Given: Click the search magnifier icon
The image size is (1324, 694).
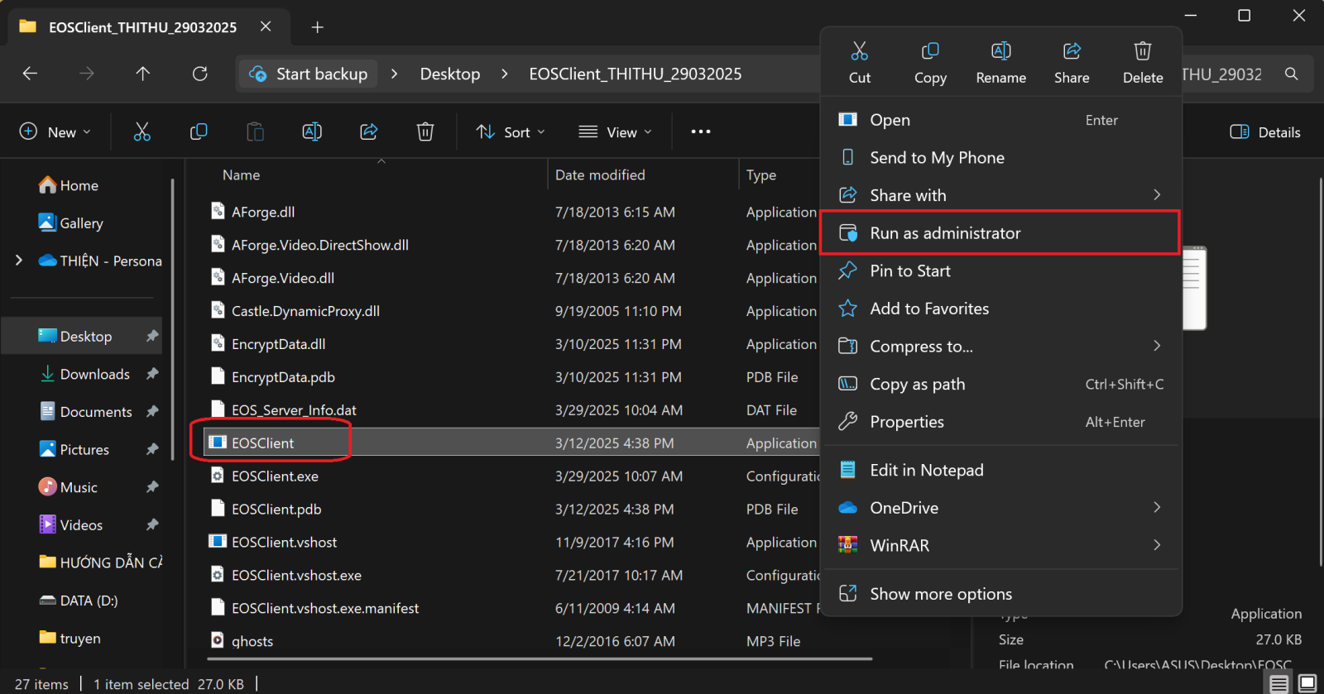Looking at the screenshot, I should pos(1291,74).
